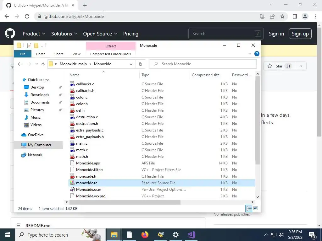322x241 pixels.
Task: Click Monoxide-main in the path bar
Action: point(73,64)
